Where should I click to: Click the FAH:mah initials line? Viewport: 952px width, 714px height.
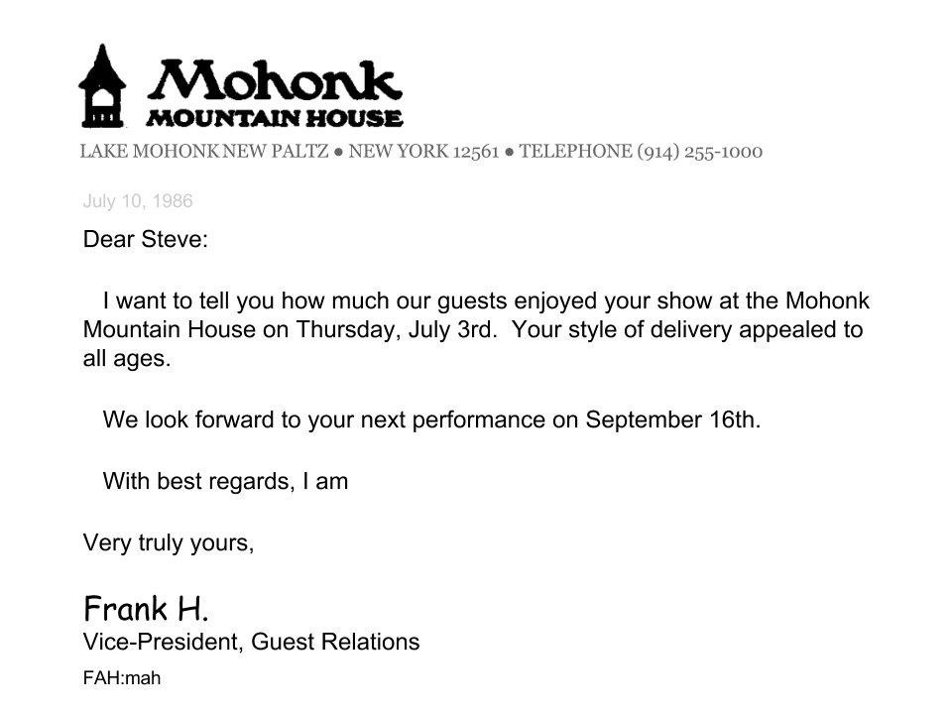pyautogui.click(x=122, y=679)
